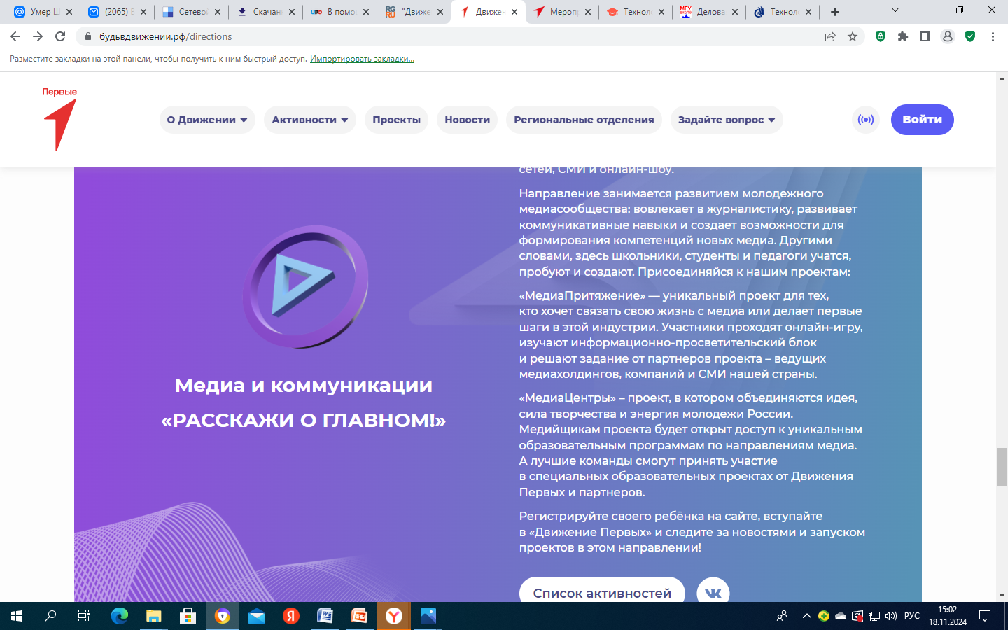
Task: Toggle the browser side panel icon
Action: 925,36
